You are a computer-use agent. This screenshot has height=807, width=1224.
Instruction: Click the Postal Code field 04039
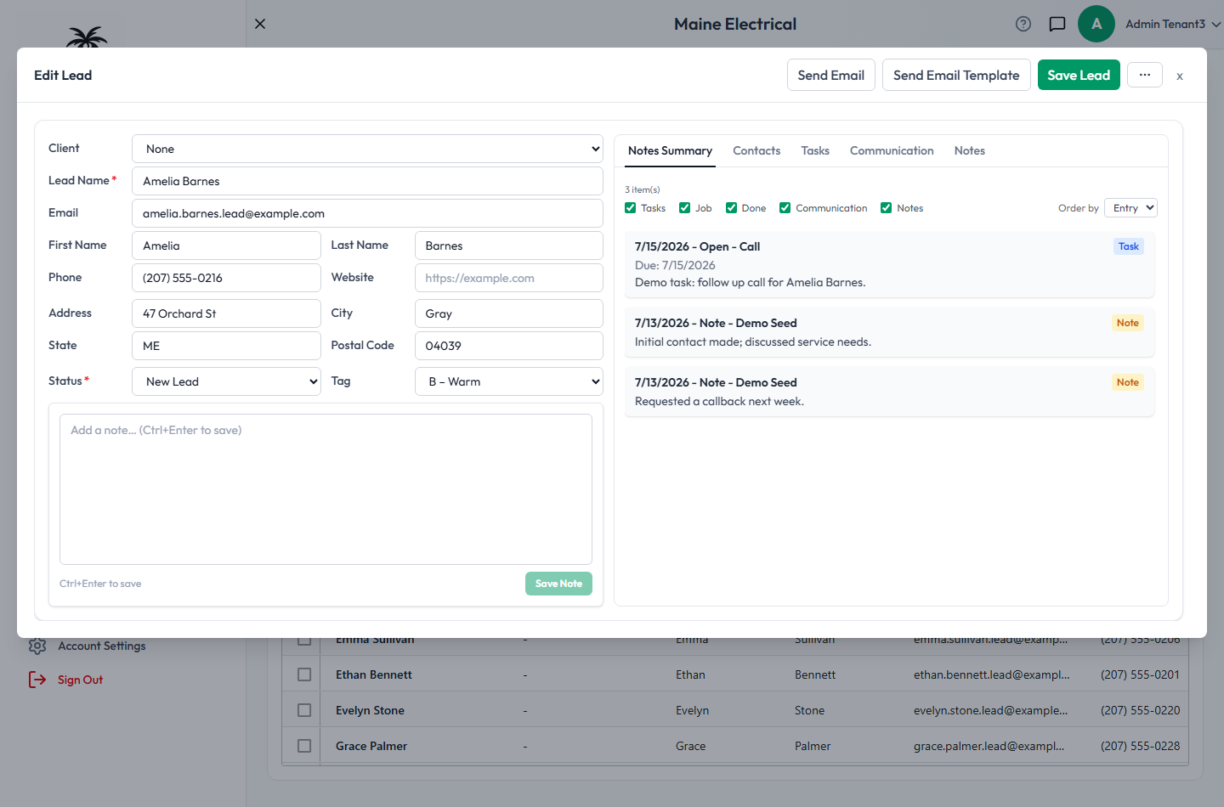509,346
